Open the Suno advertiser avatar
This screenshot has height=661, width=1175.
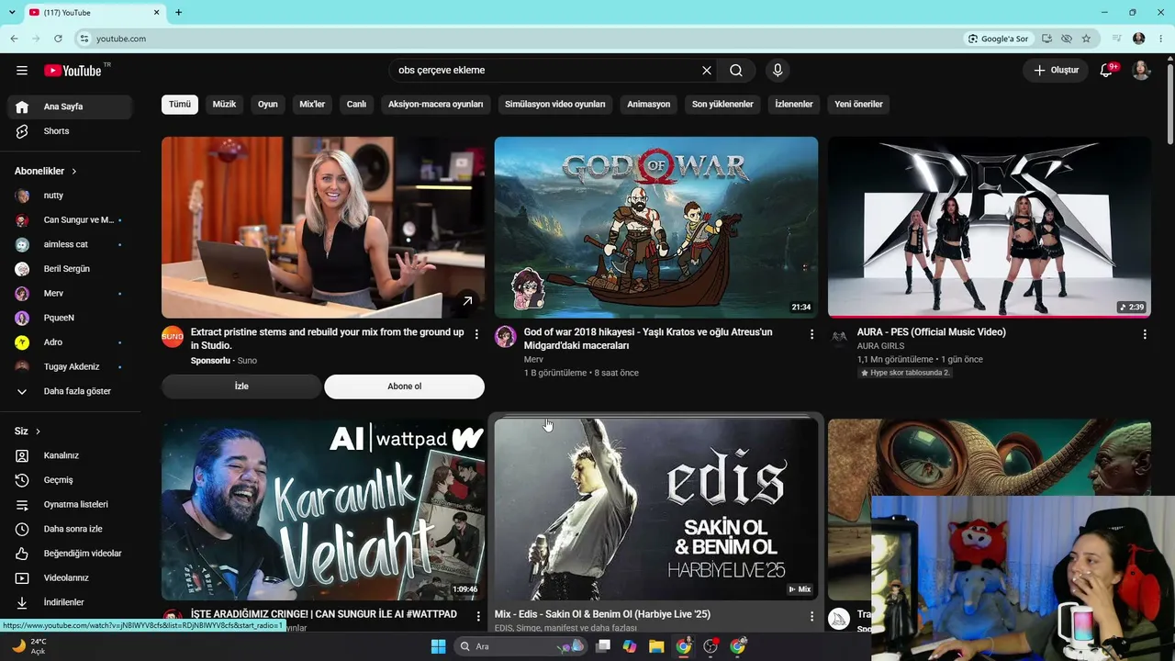pyautogui.click(x=173, y=336)
